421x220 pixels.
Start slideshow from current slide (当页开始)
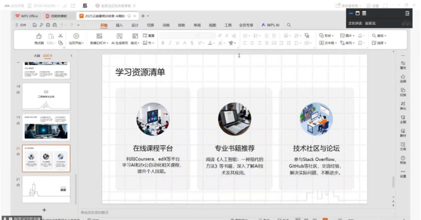77,36
